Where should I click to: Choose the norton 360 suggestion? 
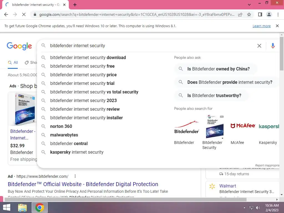pos(61,126)
